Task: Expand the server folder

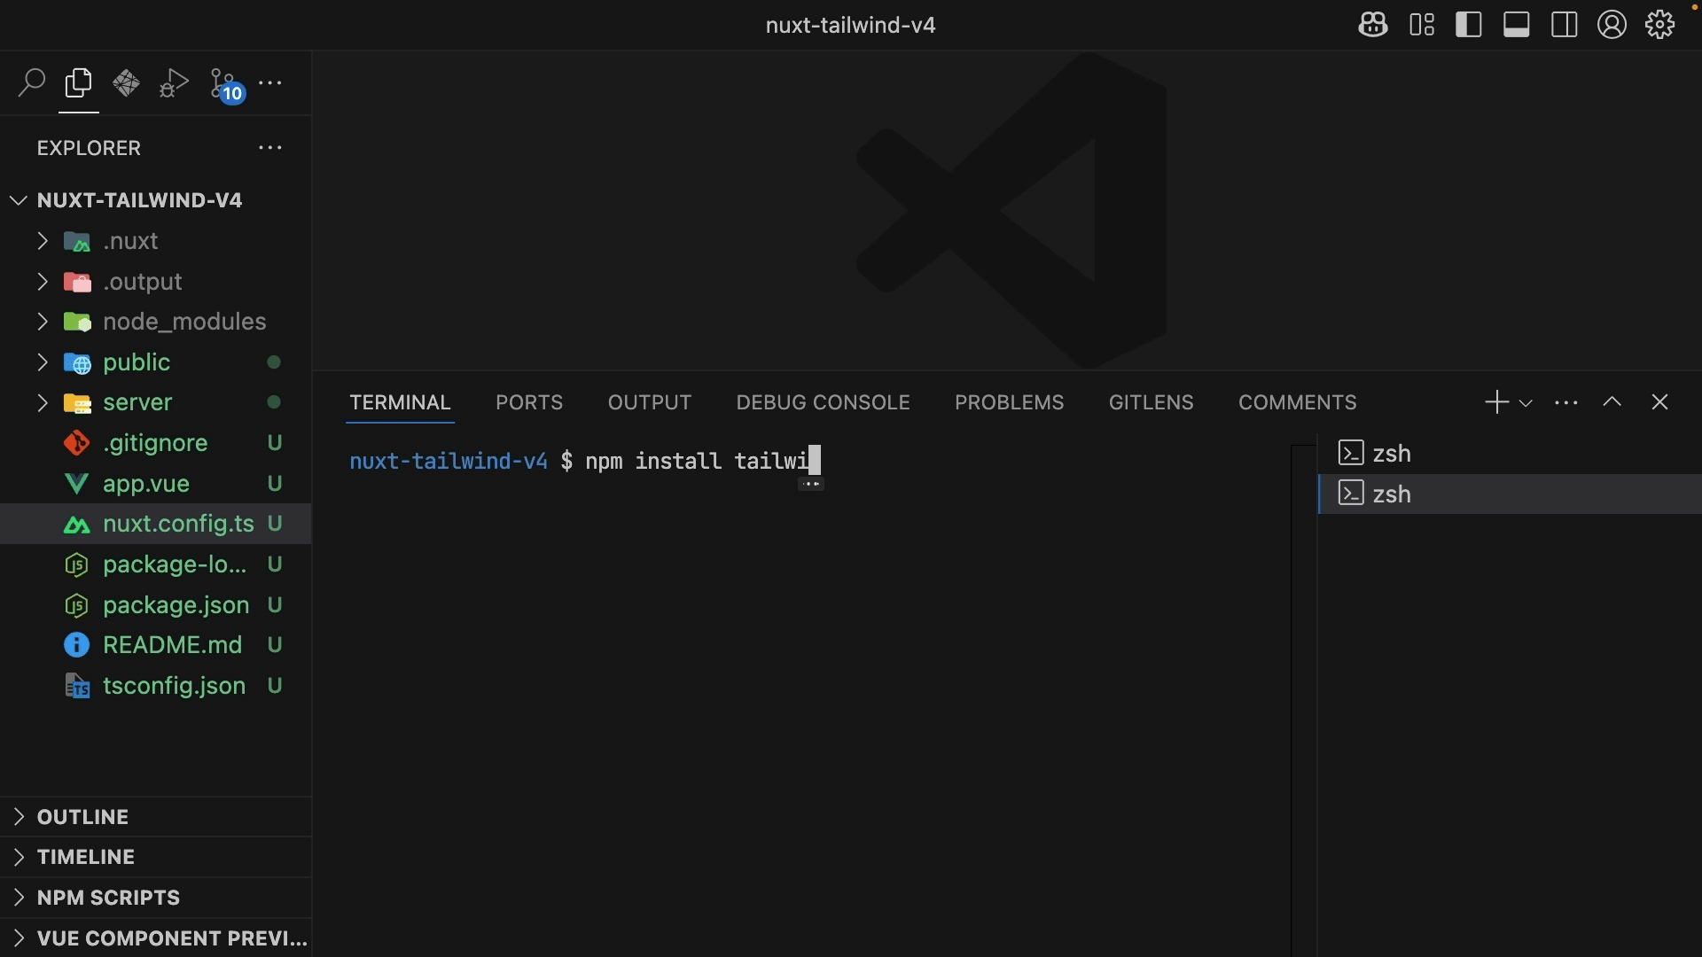Action: tap(42, 402)
